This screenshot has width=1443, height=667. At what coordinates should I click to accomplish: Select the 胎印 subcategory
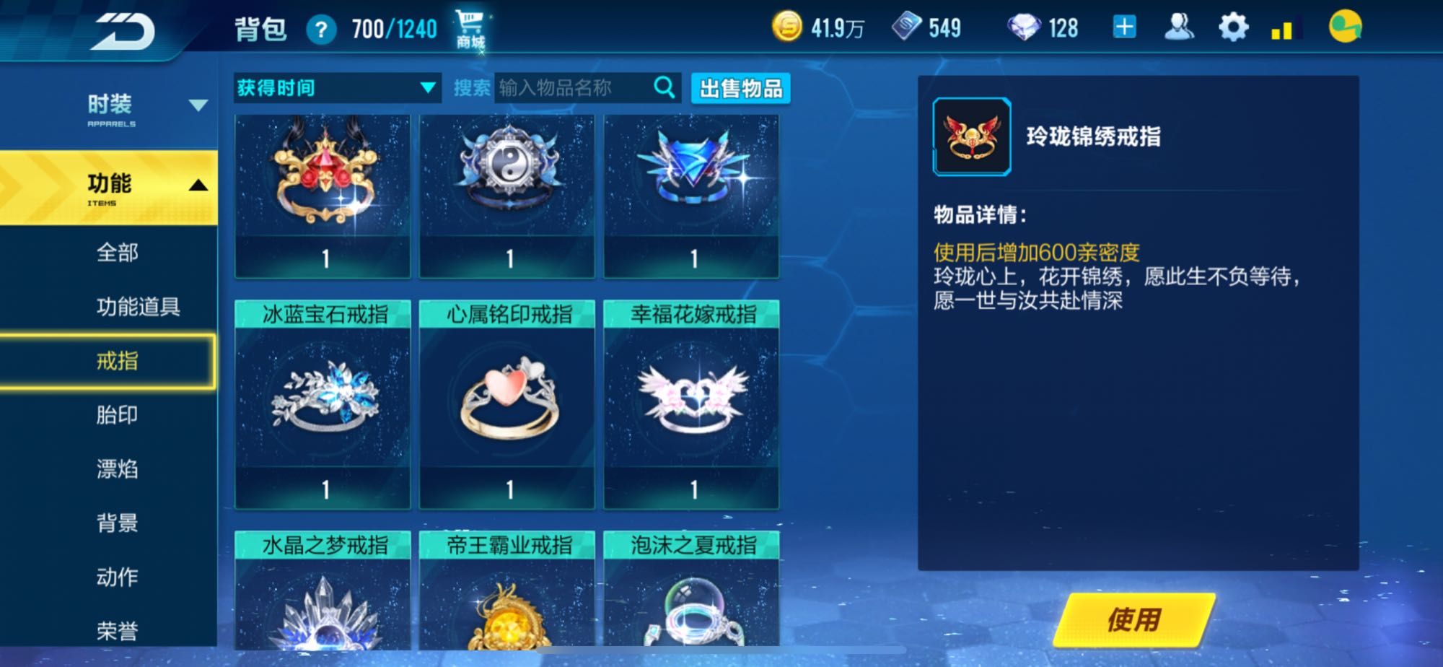(117, 415)
